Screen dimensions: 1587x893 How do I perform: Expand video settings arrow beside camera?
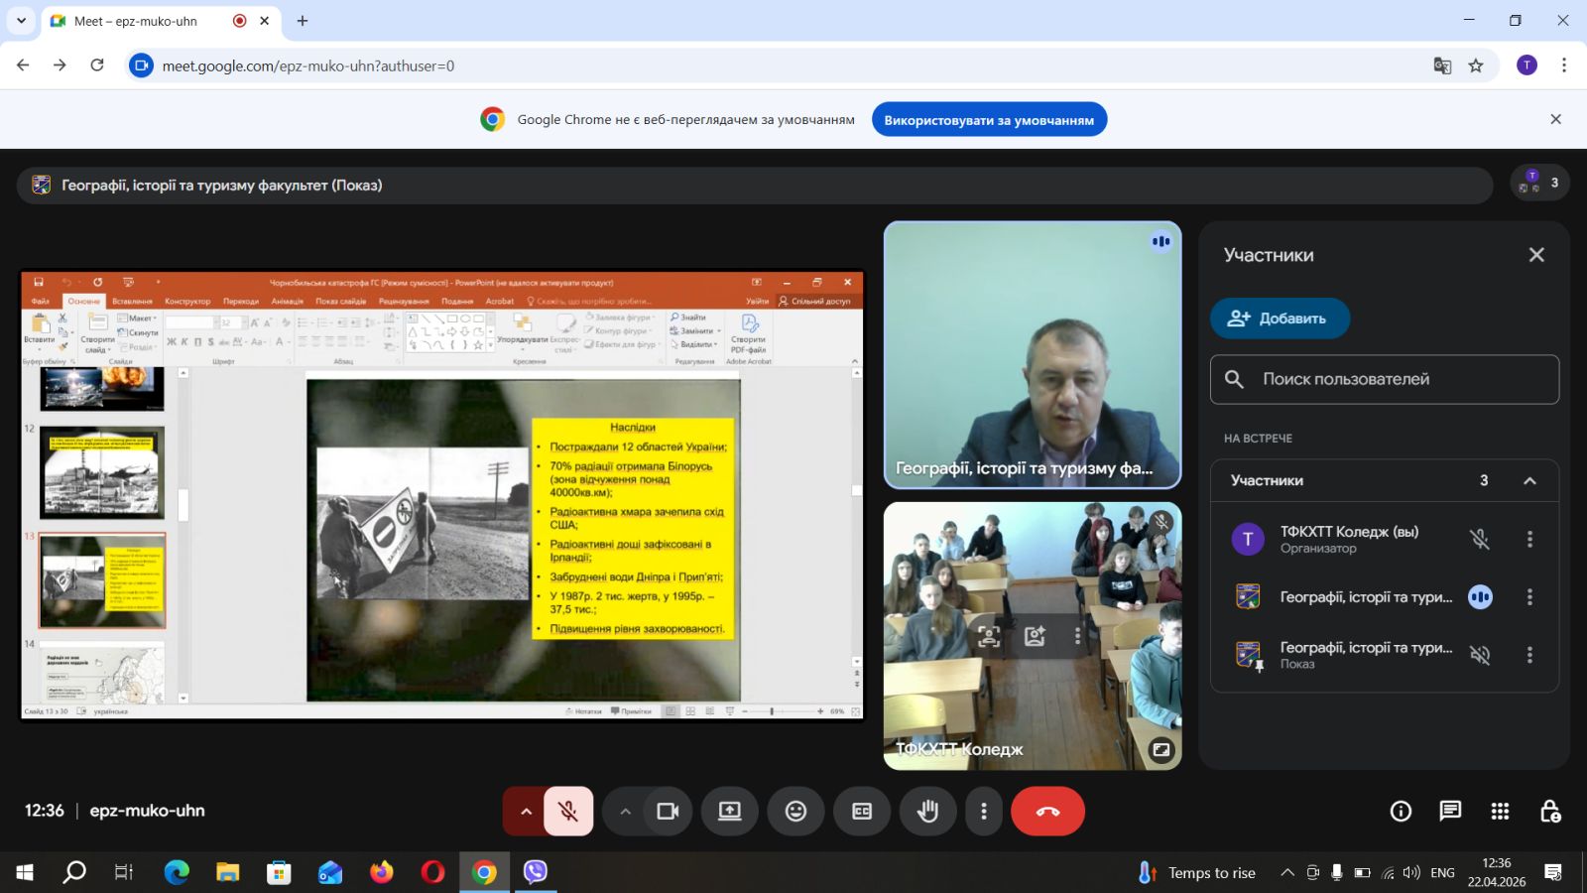pos(625,812)
